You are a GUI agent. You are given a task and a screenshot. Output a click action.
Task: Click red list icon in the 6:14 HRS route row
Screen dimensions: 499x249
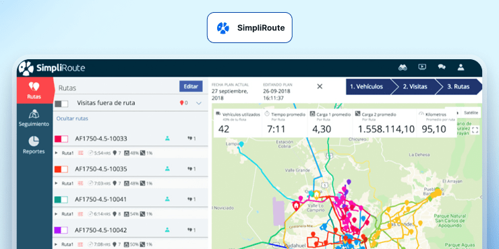point(80,214)
